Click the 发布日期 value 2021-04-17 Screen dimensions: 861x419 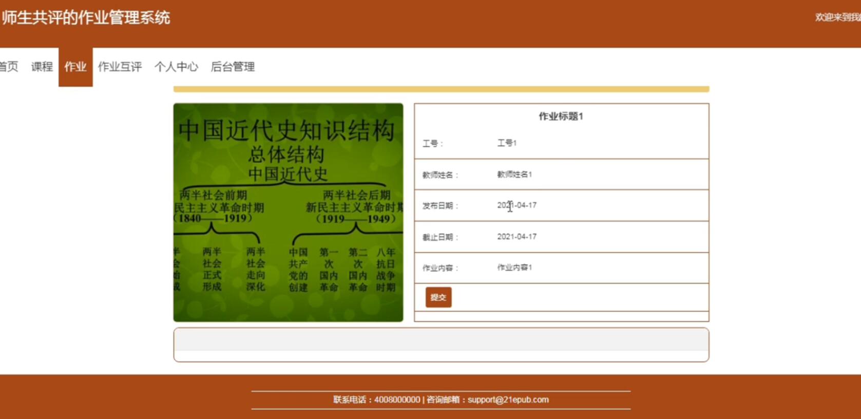point(516,205)
